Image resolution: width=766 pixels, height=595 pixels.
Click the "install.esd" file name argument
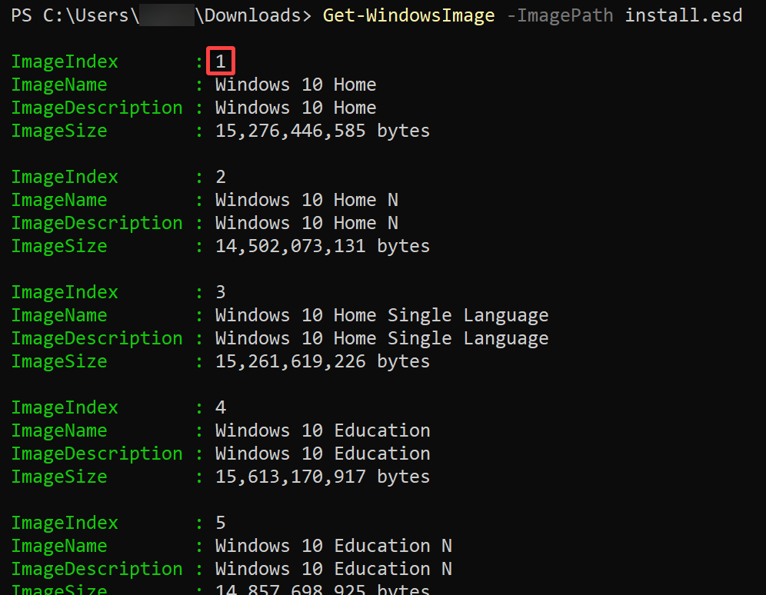(x=684, y=15)
